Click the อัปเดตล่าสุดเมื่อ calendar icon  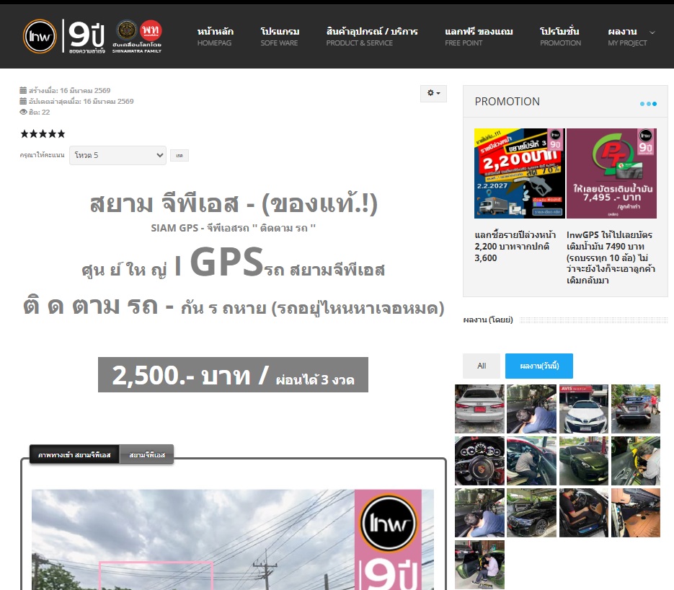(23, 101)
